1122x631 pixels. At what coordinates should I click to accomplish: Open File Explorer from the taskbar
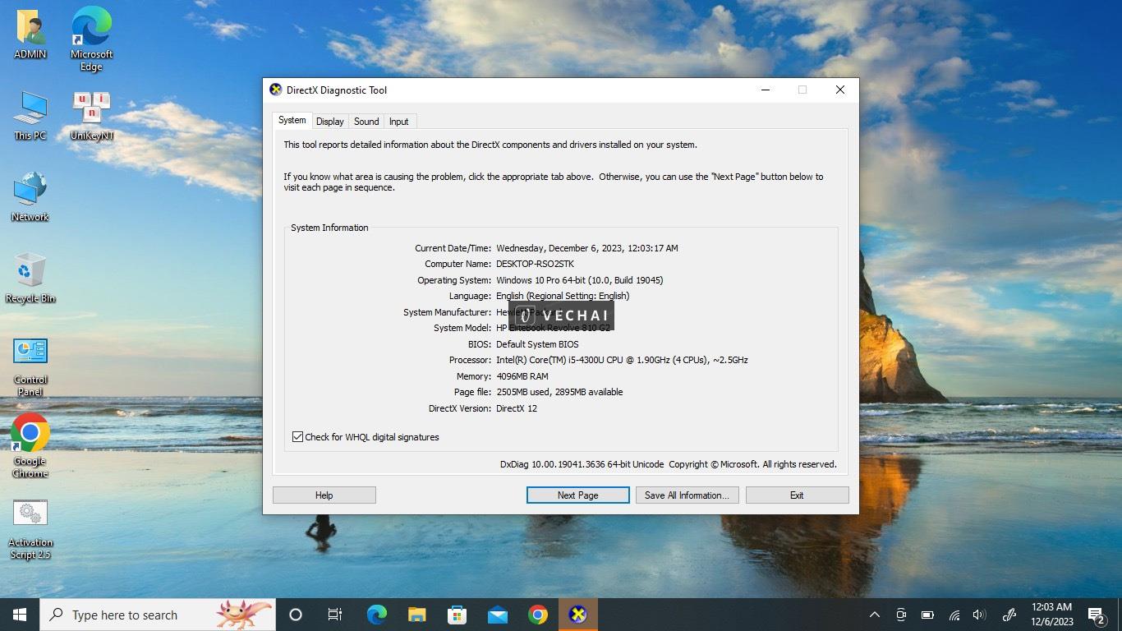[416, 615]
